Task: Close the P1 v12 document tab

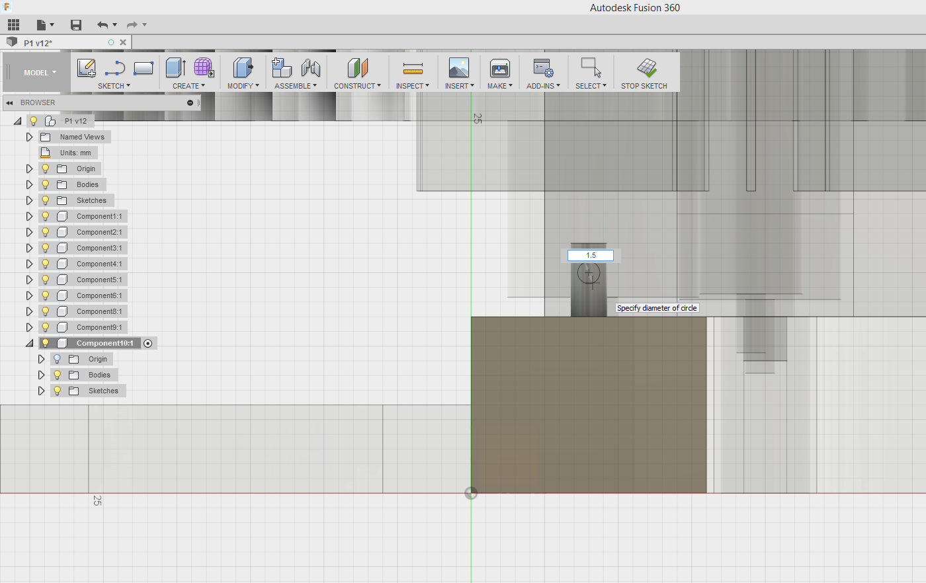Action: (123, 42)
